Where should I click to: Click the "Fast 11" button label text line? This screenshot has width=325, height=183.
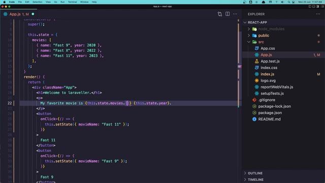pos(48,140)
